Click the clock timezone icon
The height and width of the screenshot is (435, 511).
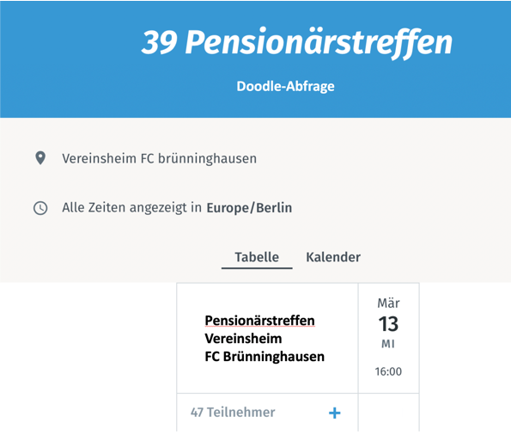pyautogui.click(x=40, y=208)
